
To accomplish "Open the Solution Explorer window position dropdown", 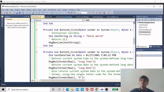I will coord(157,17).
